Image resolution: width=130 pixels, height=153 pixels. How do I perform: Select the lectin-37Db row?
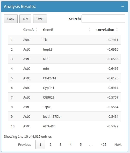[64, 117]
